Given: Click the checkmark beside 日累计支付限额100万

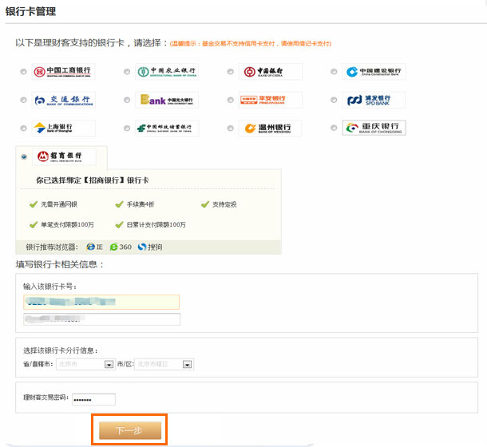Looking at the screenshot, I should click(119, 224).
